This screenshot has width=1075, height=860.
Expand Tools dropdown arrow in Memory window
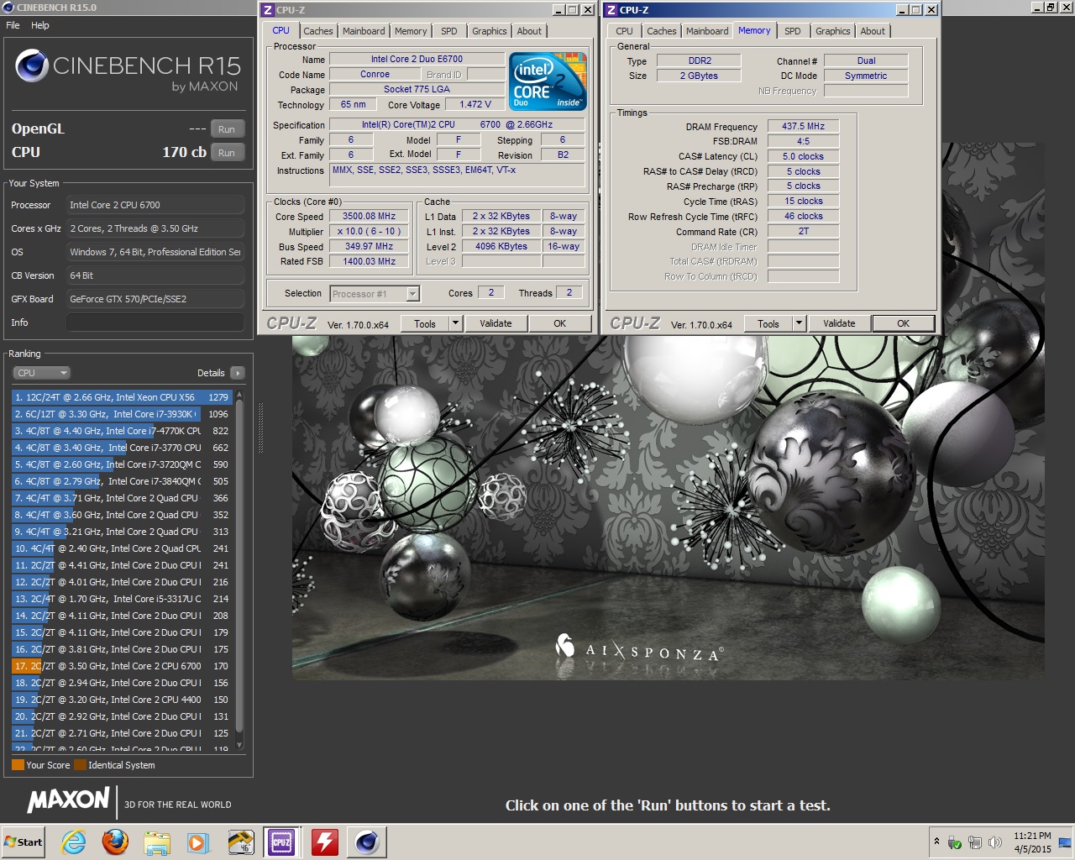point(799,323)
